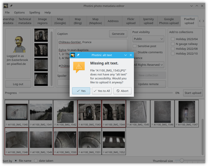This screenshot has height=166, width=208.
Task: Select thumbnail A1100_IMG_1547
Action: (x=187, y=114)
